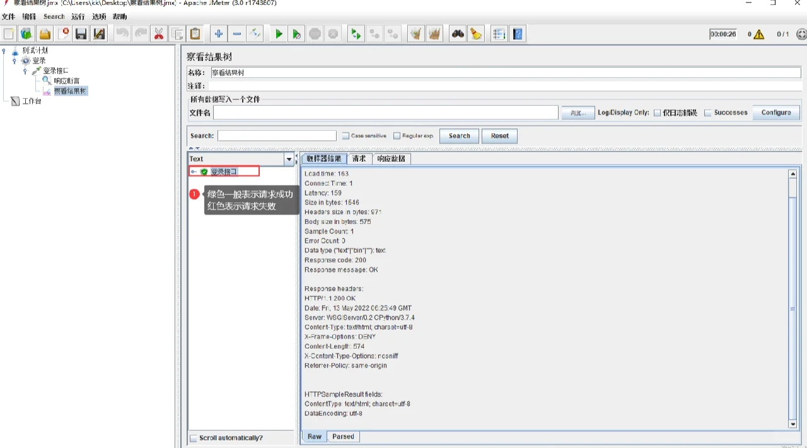The image size is (807, 448).
Task: Select the Parsed tab at the bottom
Action: [344, 437]
